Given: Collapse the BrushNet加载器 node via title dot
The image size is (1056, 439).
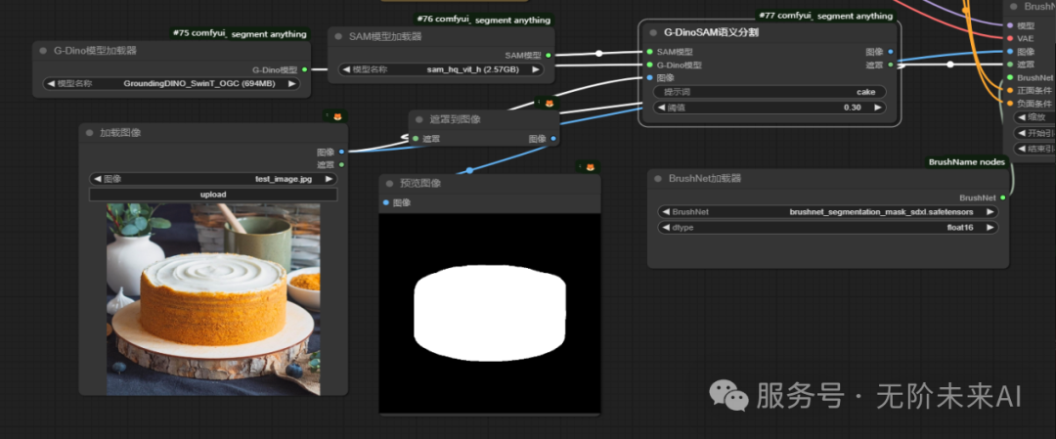Looking at the screenshot, I should pos(659,179).
